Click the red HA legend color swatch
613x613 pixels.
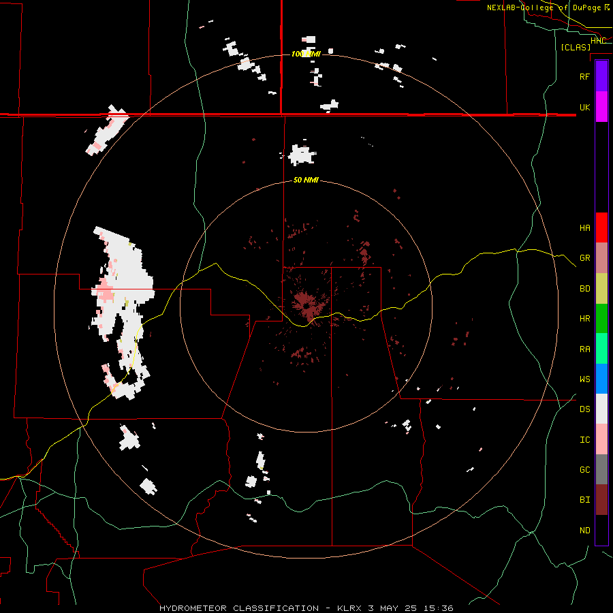[601, 227]
